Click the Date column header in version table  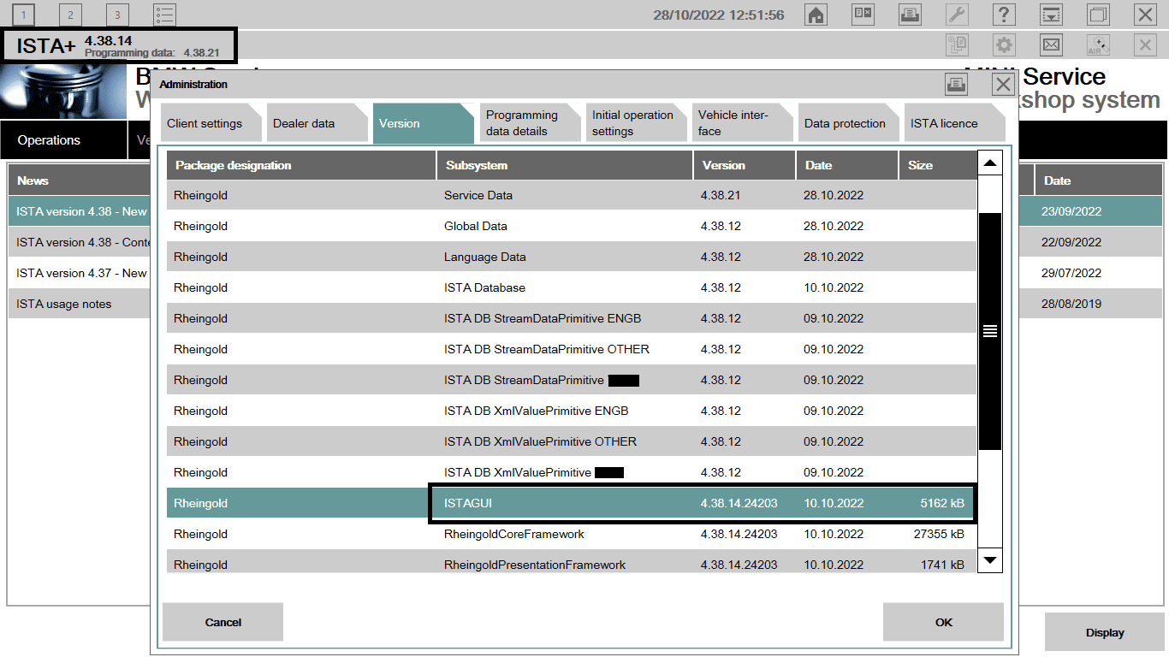pyautogui.click(x=847, y=165)
